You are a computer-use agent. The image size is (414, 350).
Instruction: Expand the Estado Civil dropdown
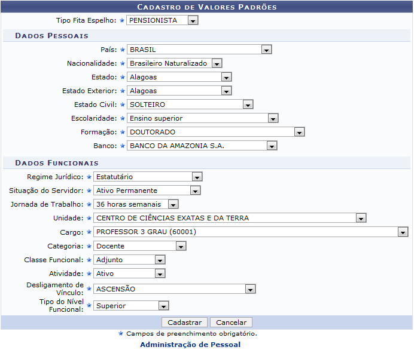tap(190, 105)
